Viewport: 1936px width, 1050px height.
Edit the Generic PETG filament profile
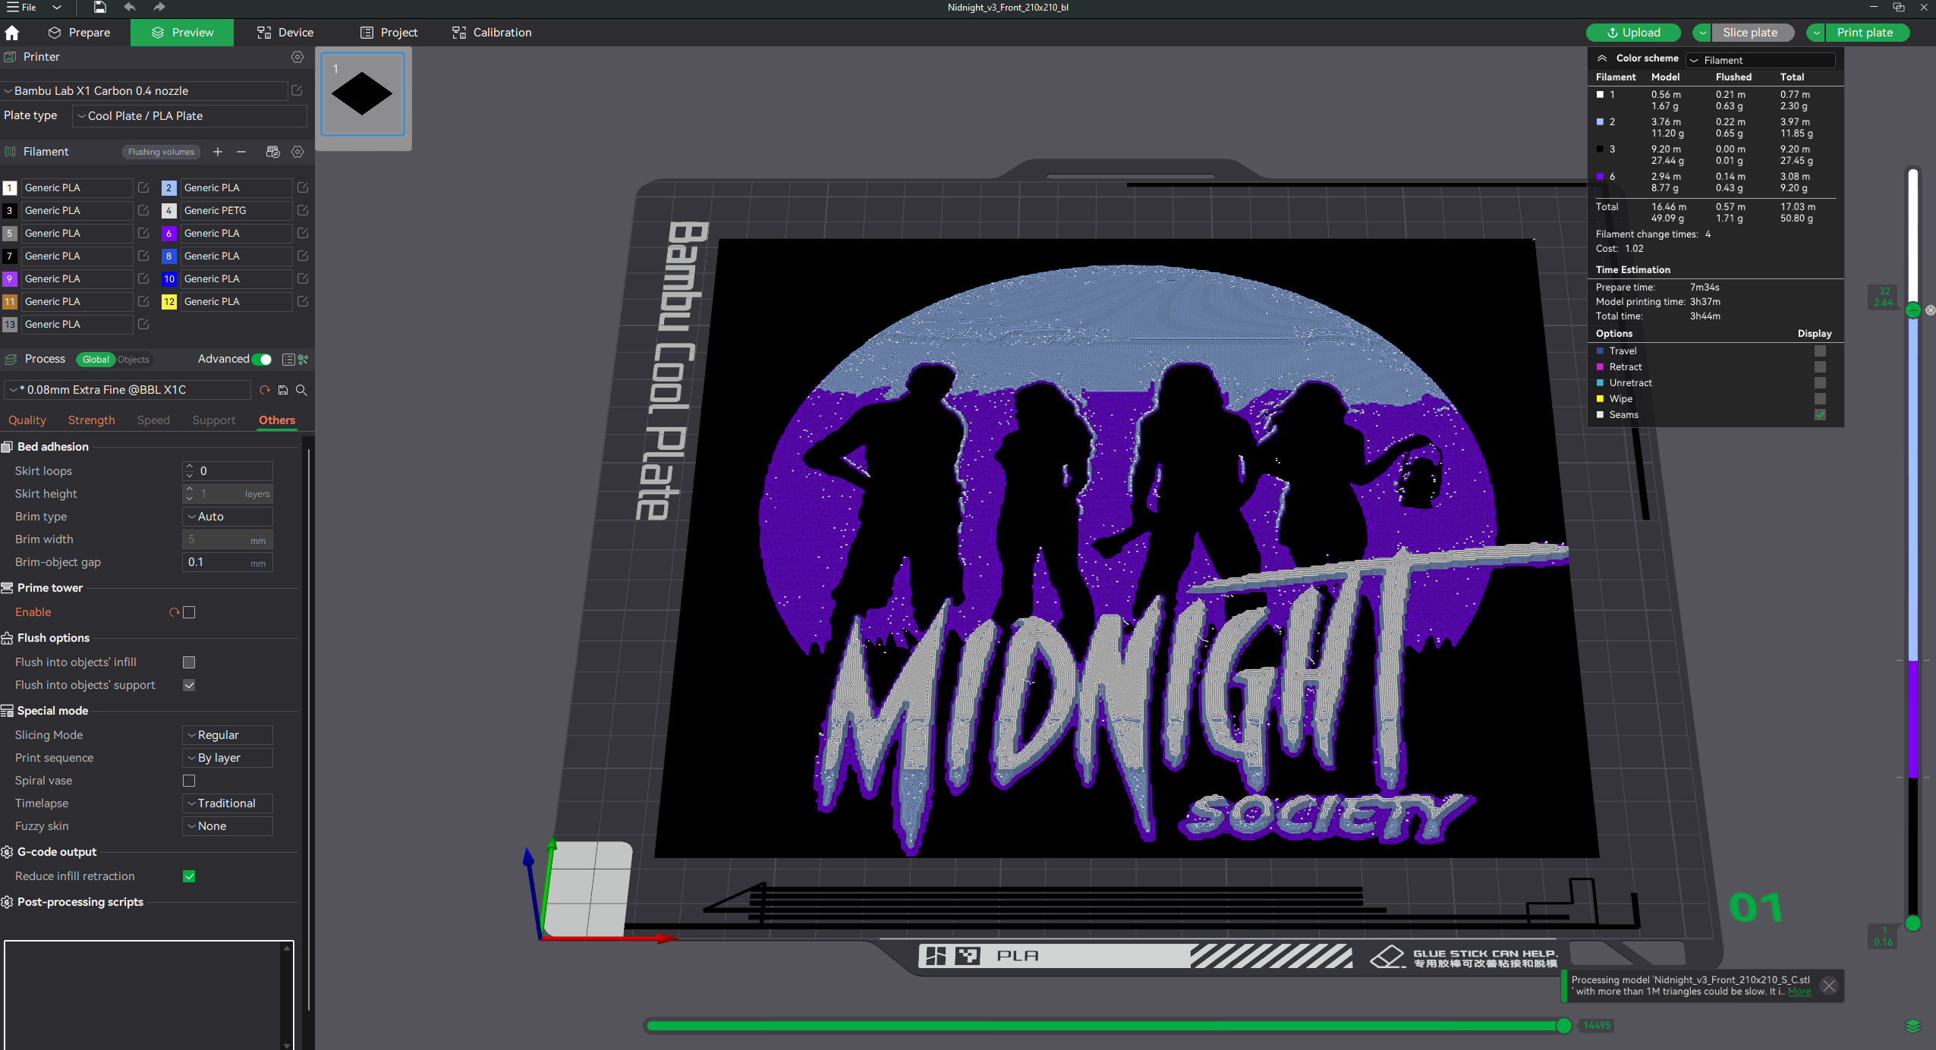pos(303,210)
